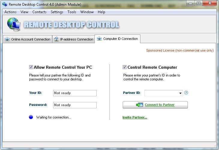Open the Contacts menu
The width and height of the screenshot is (219, 150).
coord(39,12)
